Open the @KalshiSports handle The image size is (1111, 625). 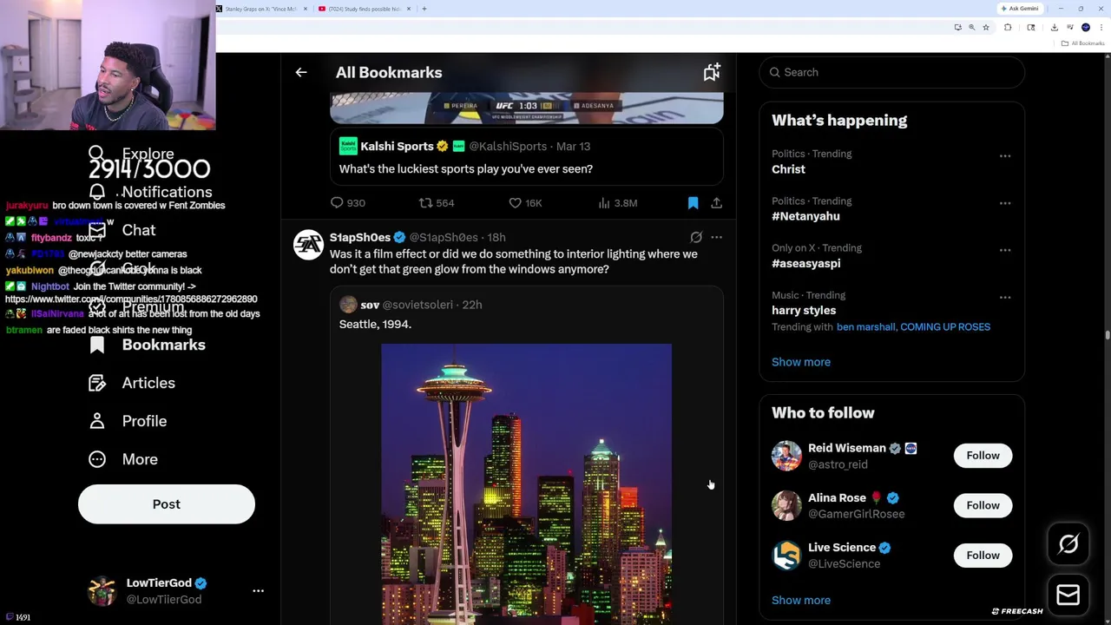coord(508,147)
